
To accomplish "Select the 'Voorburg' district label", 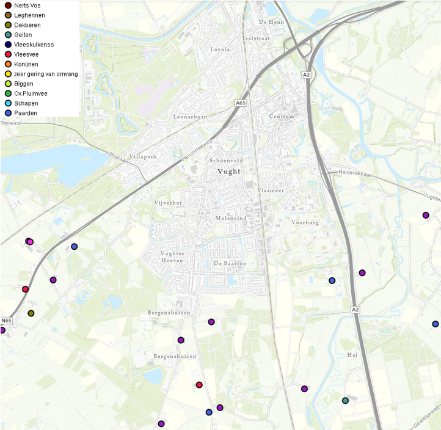I will pyautogui.click(x=305, y=223).
